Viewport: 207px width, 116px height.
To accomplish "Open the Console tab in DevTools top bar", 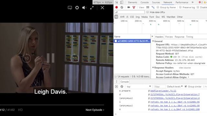I will [x=145, y=2].
